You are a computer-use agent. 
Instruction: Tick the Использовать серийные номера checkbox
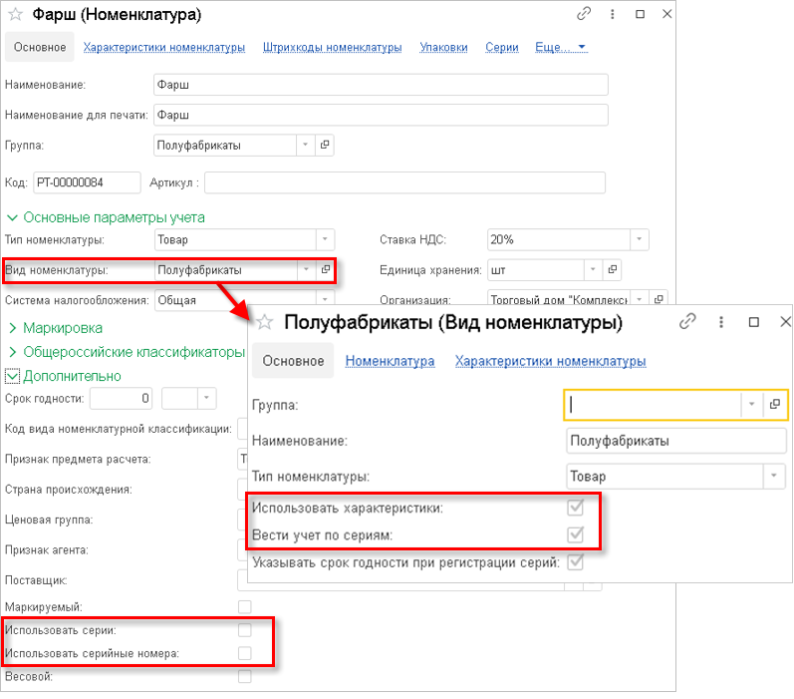click(244, 653)
